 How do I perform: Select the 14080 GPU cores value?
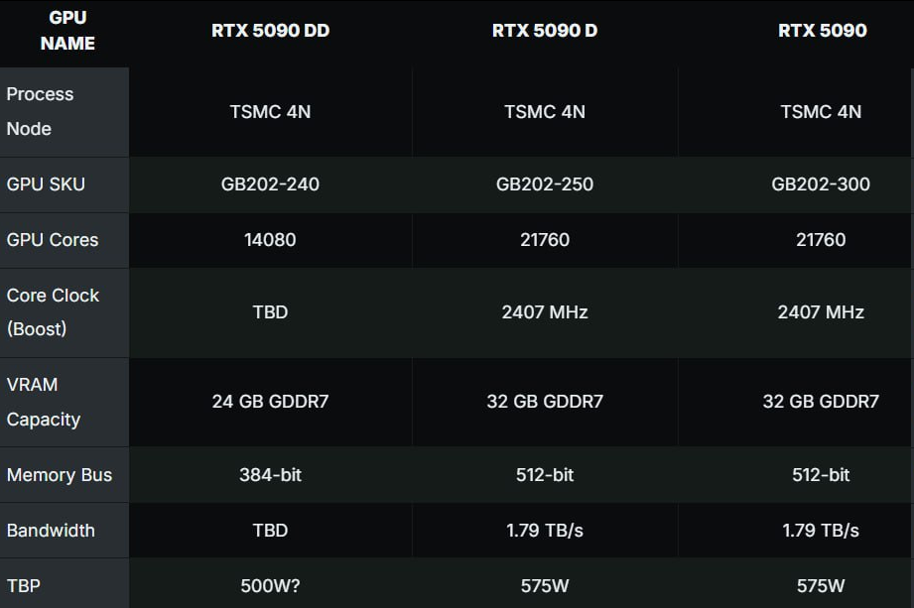click(271, 239)
